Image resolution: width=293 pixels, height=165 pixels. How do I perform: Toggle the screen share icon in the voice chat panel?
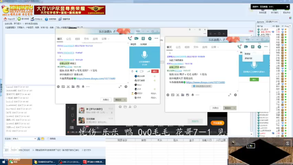[x=142, y=71]
